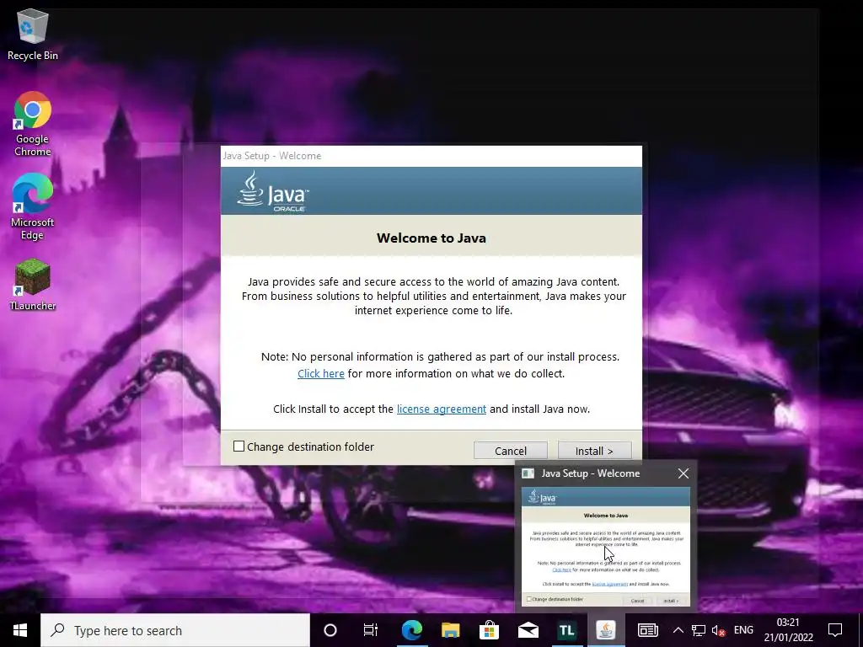The height and width of the screenshot is (647, 863).
Task: Open Microsoft Store from the taskbar
Action: [489, 630]
